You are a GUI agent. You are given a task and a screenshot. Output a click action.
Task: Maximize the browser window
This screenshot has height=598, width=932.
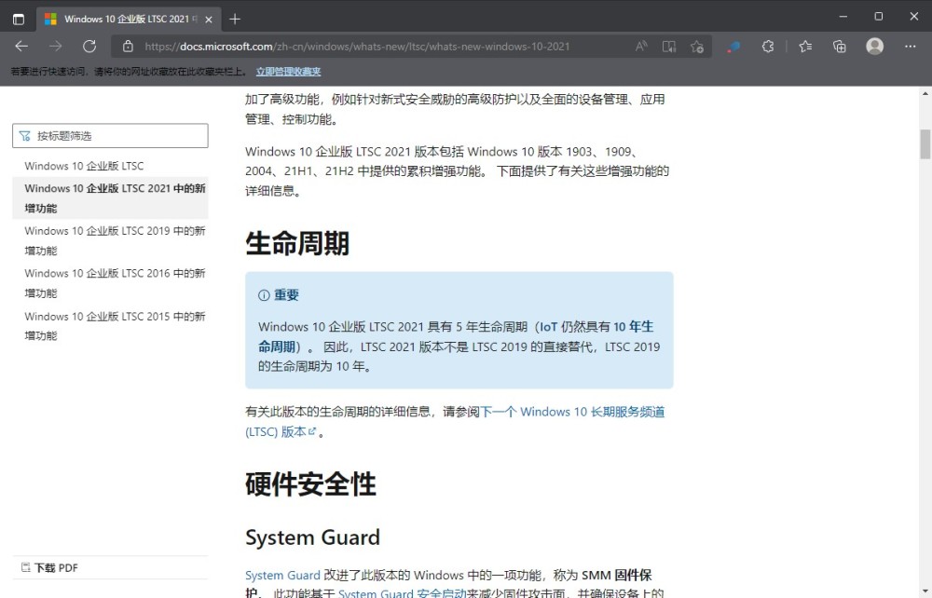point(879,17)
